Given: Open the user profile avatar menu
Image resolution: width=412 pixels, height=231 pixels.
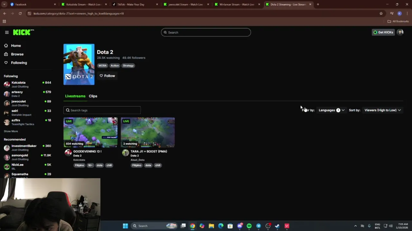Looking at the screenshot, I should coord(400,32).
